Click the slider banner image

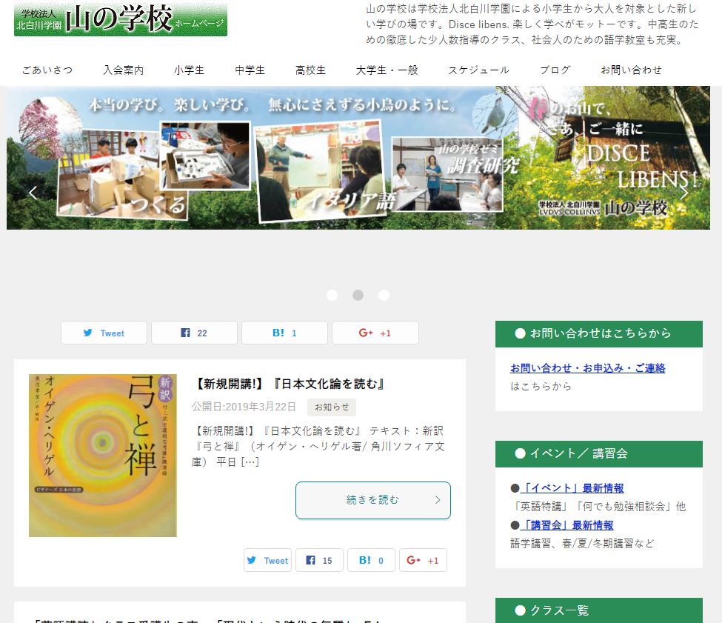(358, 158)
